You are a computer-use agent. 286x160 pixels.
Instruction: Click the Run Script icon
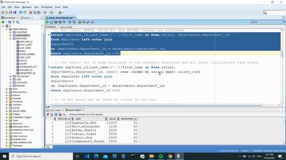pos(51,22)
